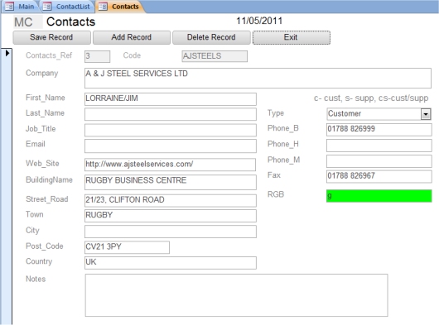Focus the empty Phone_H field
This screenshot has width=439, height=325.
point(379,146)
